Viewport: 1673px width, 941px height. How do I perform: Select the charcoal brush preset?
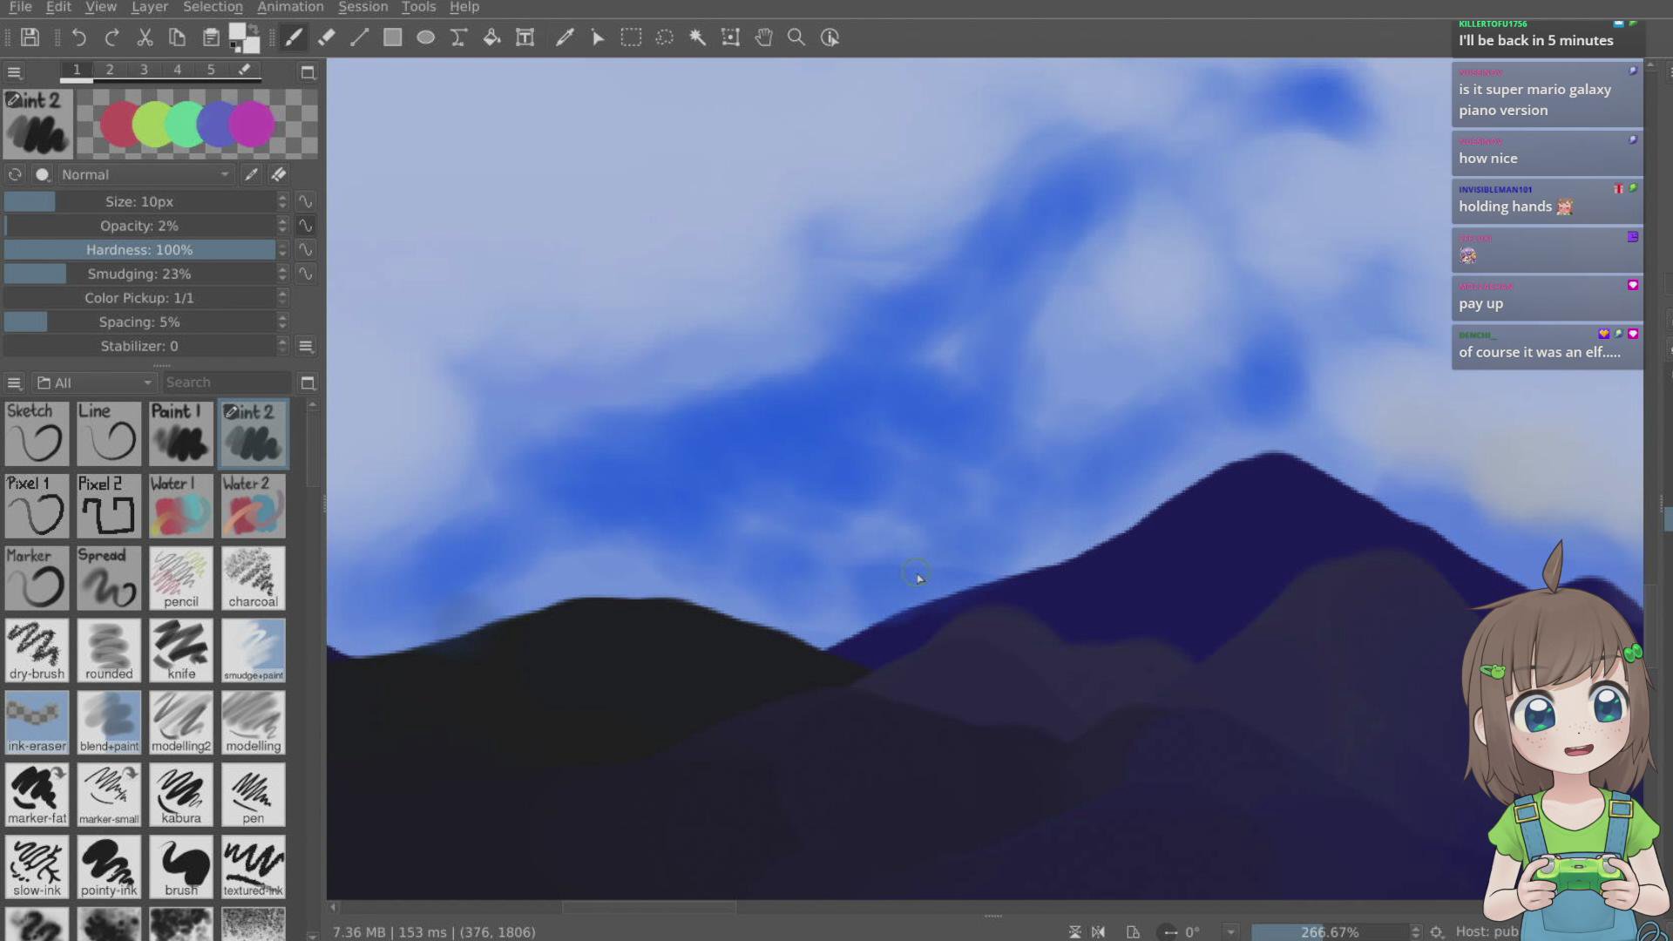coord(253,578)
